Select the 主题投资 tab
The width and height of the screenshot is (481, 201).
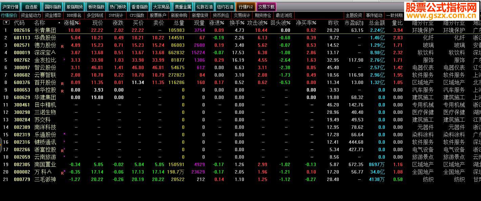pyautogui.click(x=354, y=15)
